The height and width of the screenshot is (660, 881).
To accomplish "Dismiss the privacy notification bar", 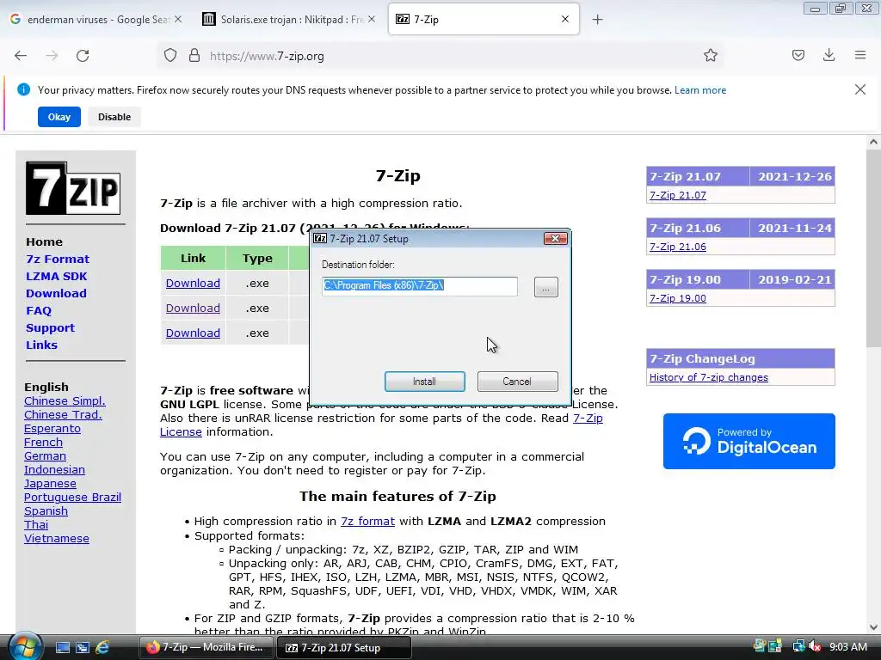I will 860,89.
